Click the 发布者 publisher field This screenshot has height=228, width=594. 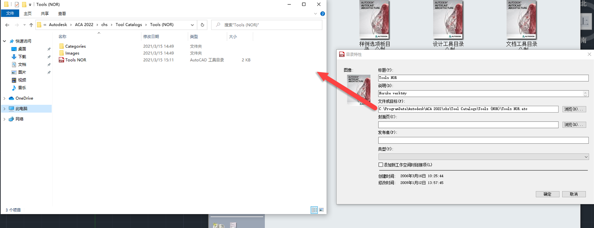click(x=483, y=140)
